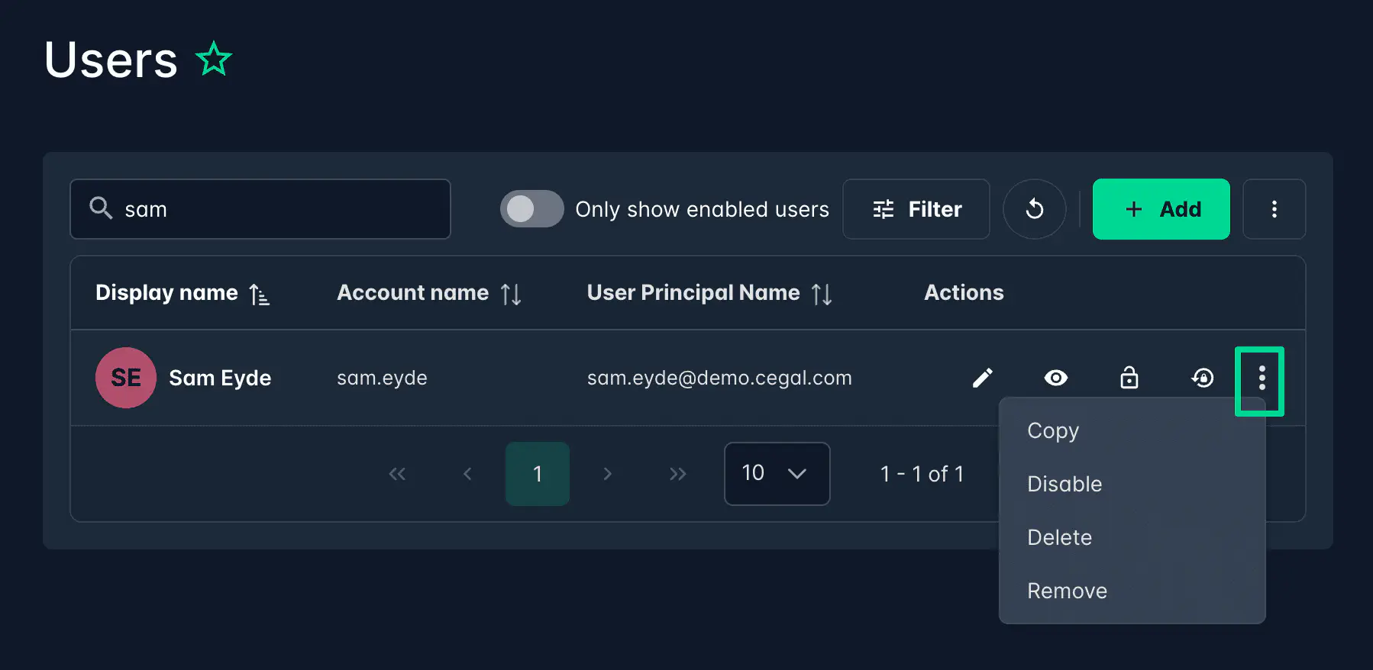The height and width of the screenshot is (670, 1373).
Task: Sort users by Account name
Action: (512, 293)
